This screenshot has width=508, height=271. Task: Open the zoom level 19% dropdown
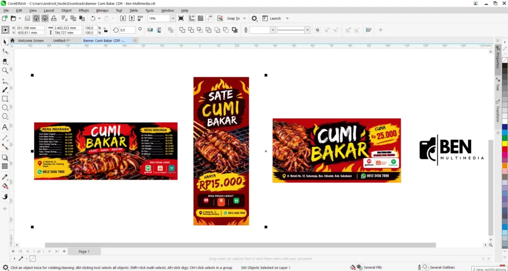coord(173,18)
